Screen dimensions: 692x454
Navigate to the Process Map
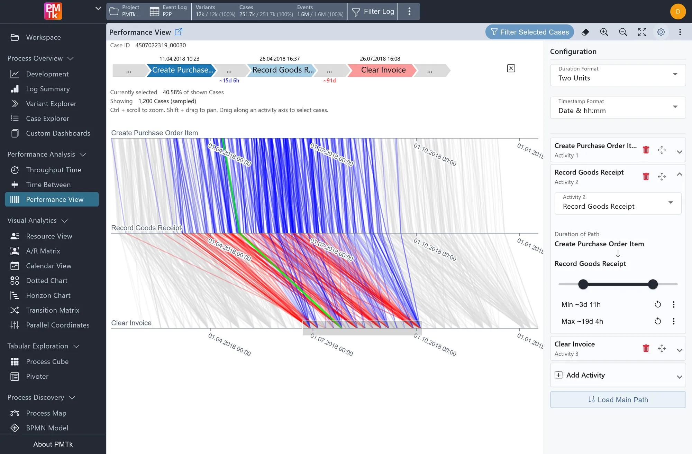point(46,413)
